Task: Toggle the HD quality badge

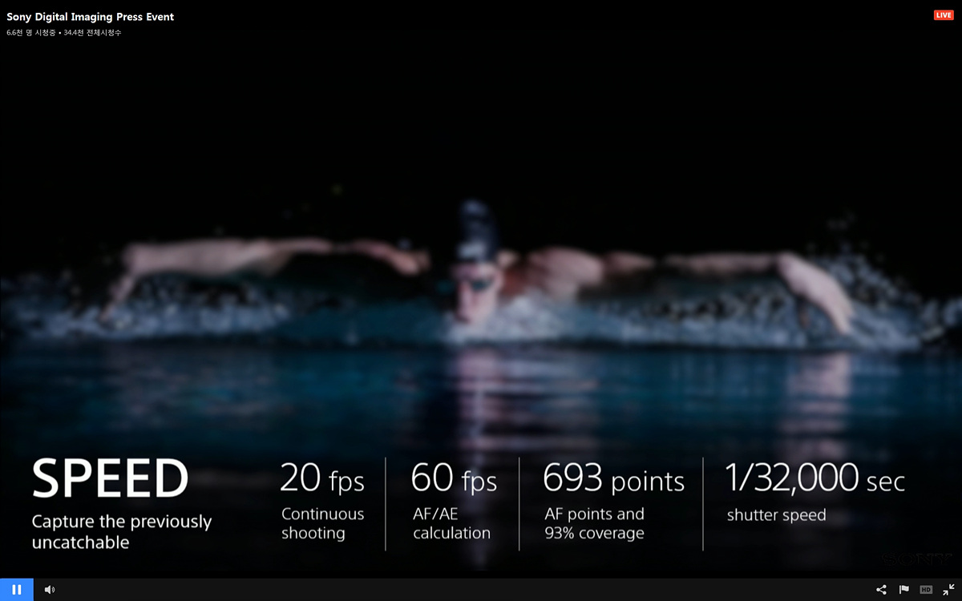Action: point(926,590)
